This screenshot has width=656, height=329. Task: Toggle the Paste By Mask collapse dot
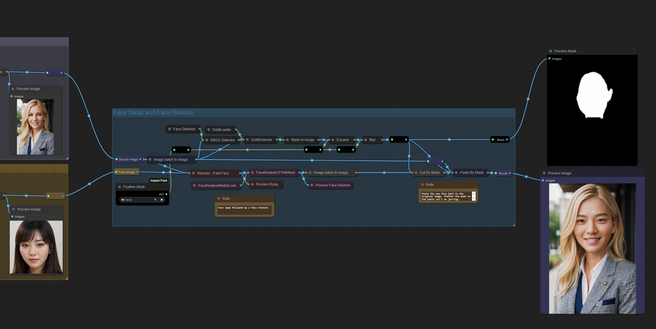(x=456, y=172)
